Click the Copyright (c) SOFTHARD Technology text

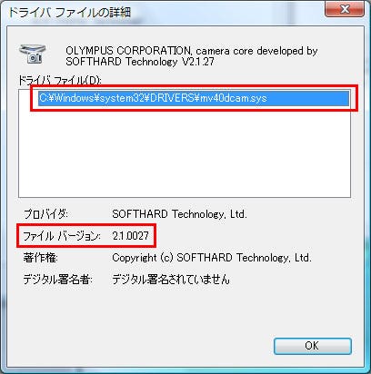coord(212,258)
